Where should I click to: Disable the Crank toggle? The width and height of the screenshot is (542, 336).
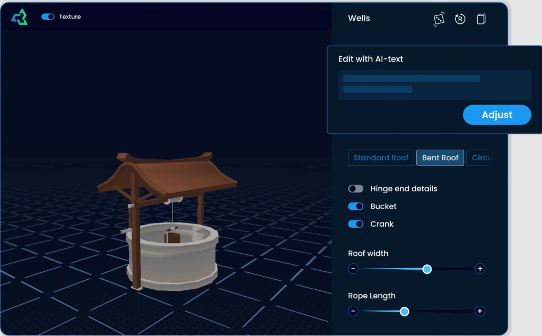[355, 224]
